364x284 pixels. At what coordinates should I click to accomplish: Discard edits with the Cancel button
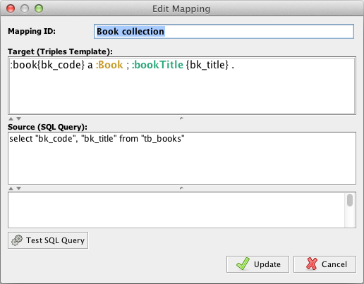tap(324, 264)
